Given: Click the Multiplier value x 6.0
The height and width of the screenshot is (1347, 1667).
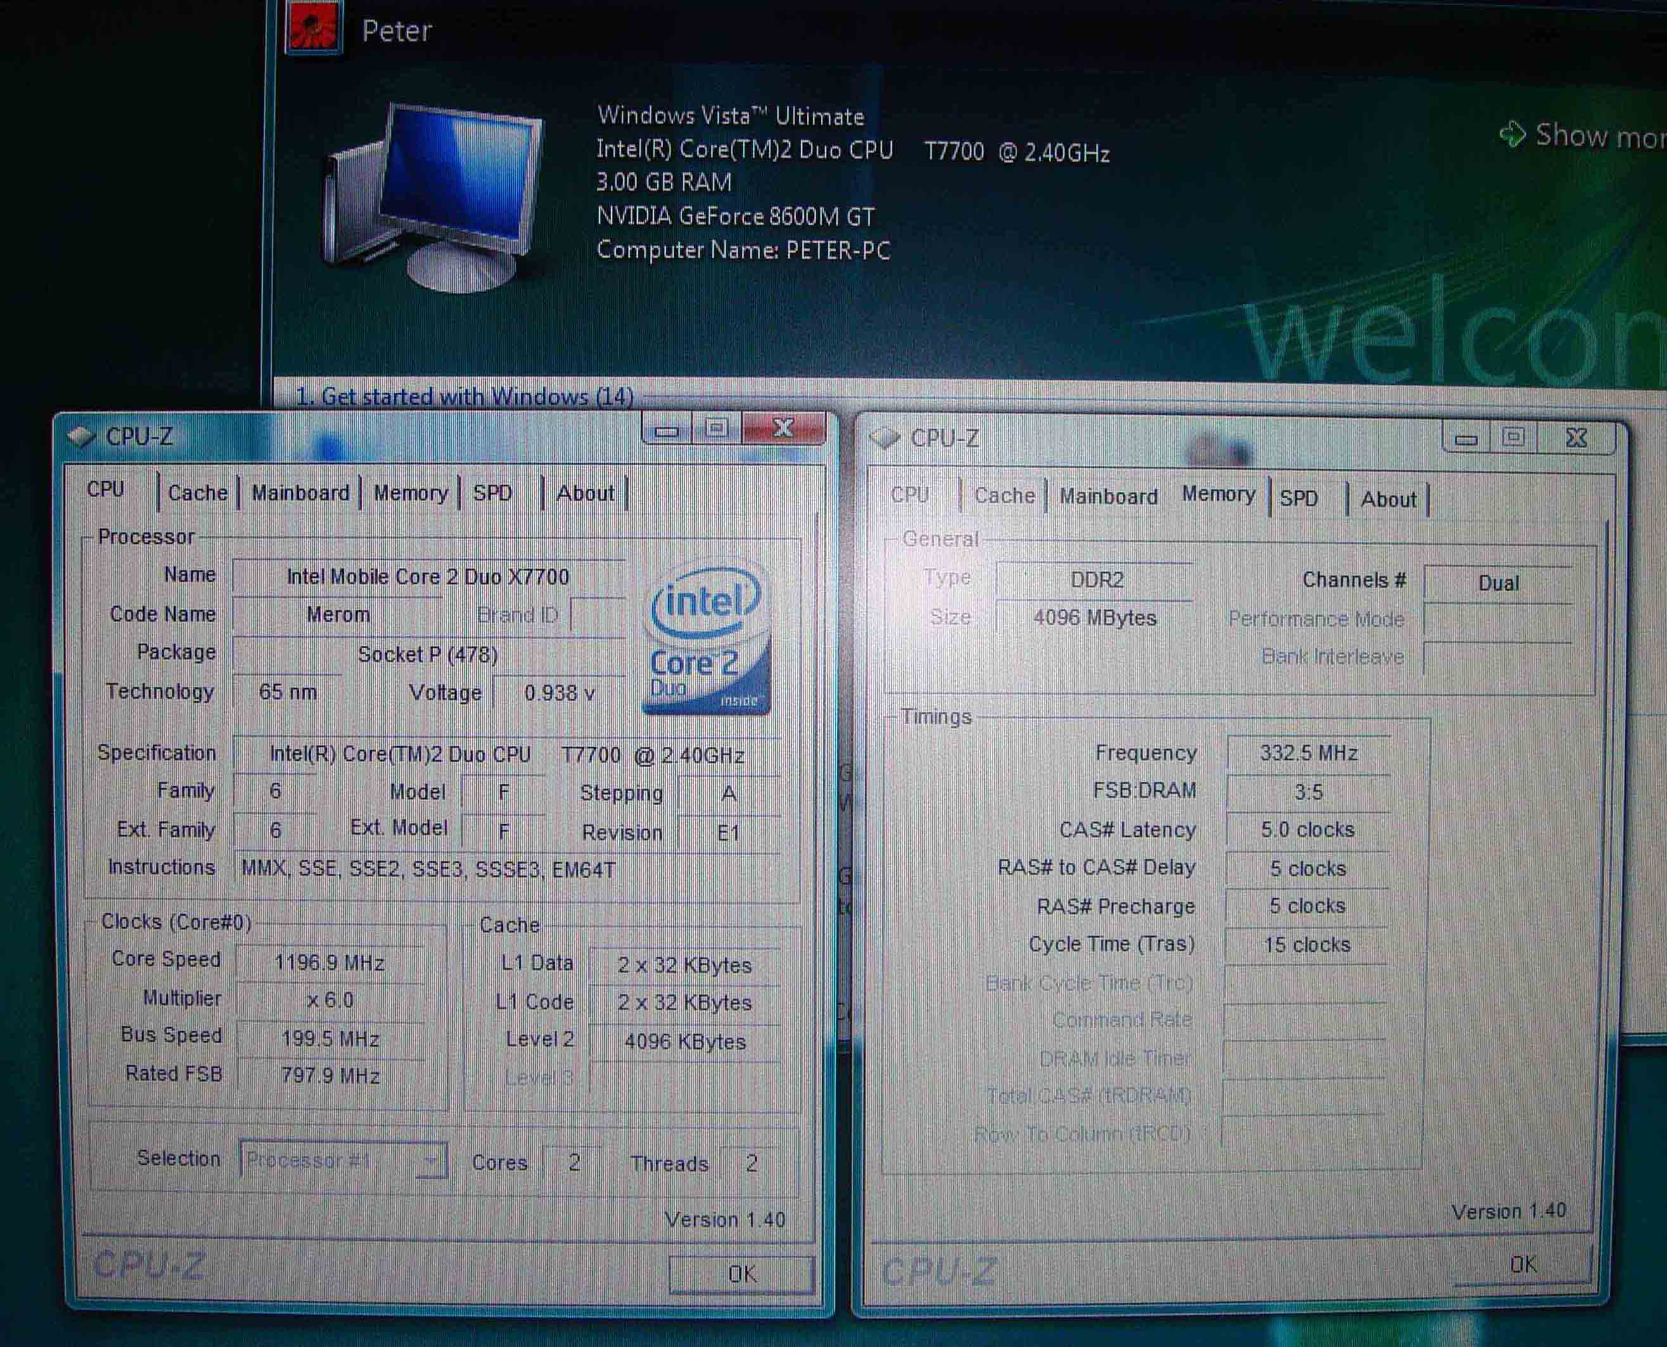Looking at the screenshot, I should click(x=330, y=999).
